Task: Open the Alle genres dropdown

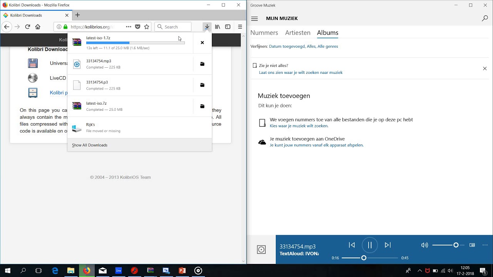Action: coord(328,46)
